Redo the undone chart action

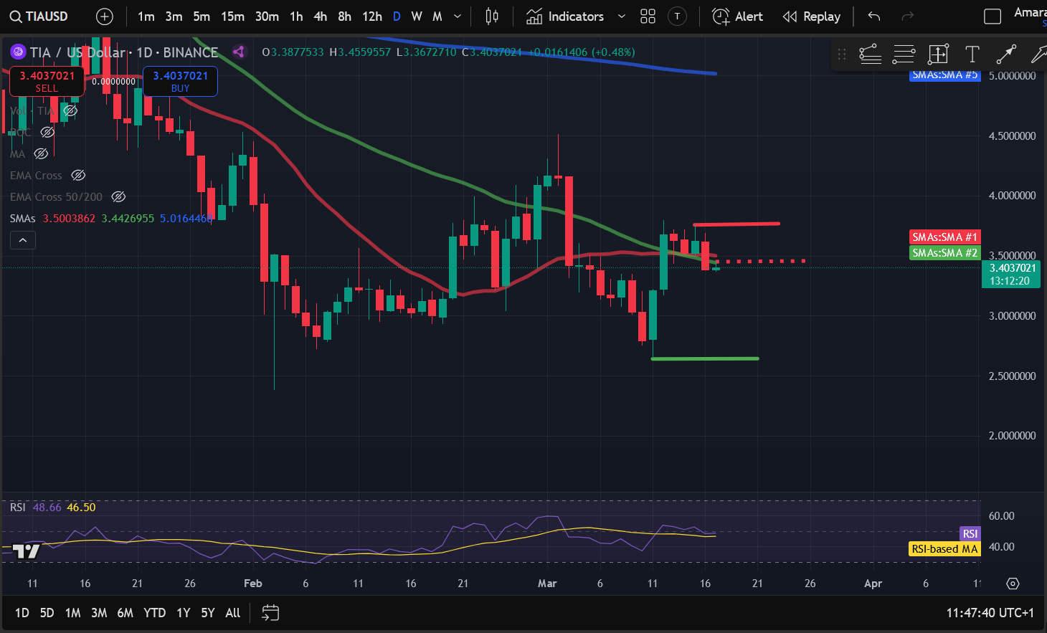(907, 16)
